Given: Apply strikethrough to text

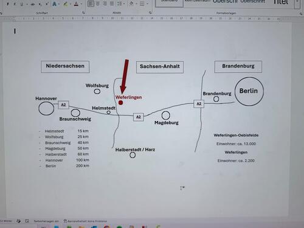Looking at the screenshot, I should pyautogui.click(x=33, y=4).
